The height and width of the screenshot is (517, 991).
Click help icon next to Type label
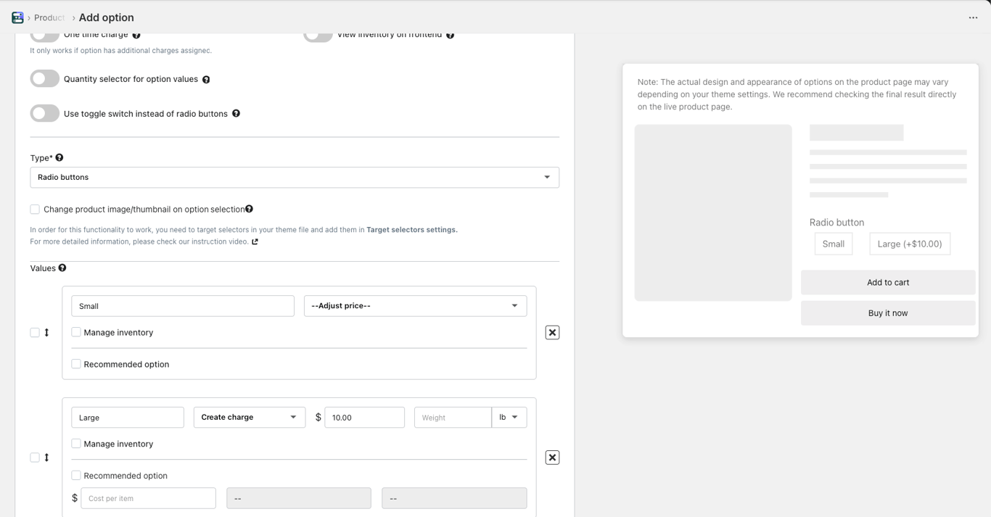pos(59,157)
